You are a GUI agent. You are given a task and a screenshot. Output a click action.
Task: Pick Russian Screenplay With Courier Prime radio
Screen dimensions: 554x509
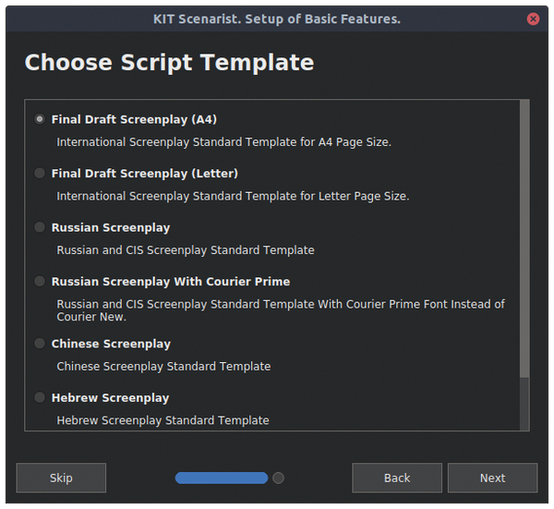(40, 282)
